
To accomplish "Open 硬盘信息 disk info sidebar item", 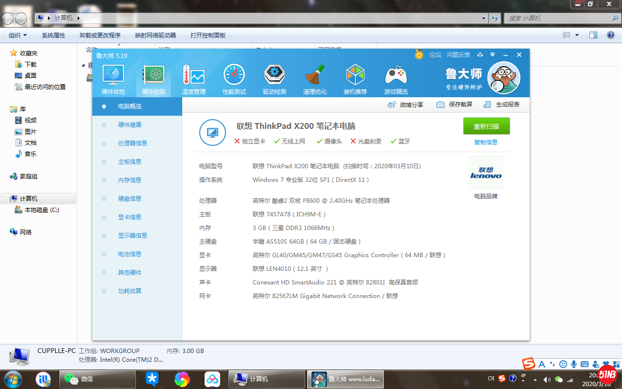I will click(x=130, y=199).
